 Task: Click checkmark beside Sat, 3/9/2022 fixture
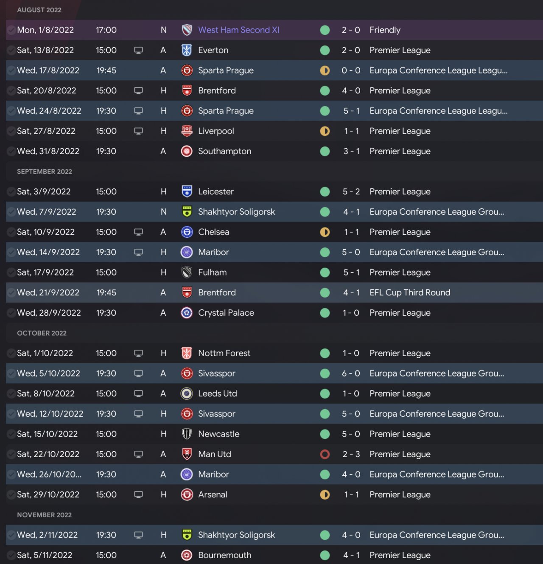click(x=11, y=191)
